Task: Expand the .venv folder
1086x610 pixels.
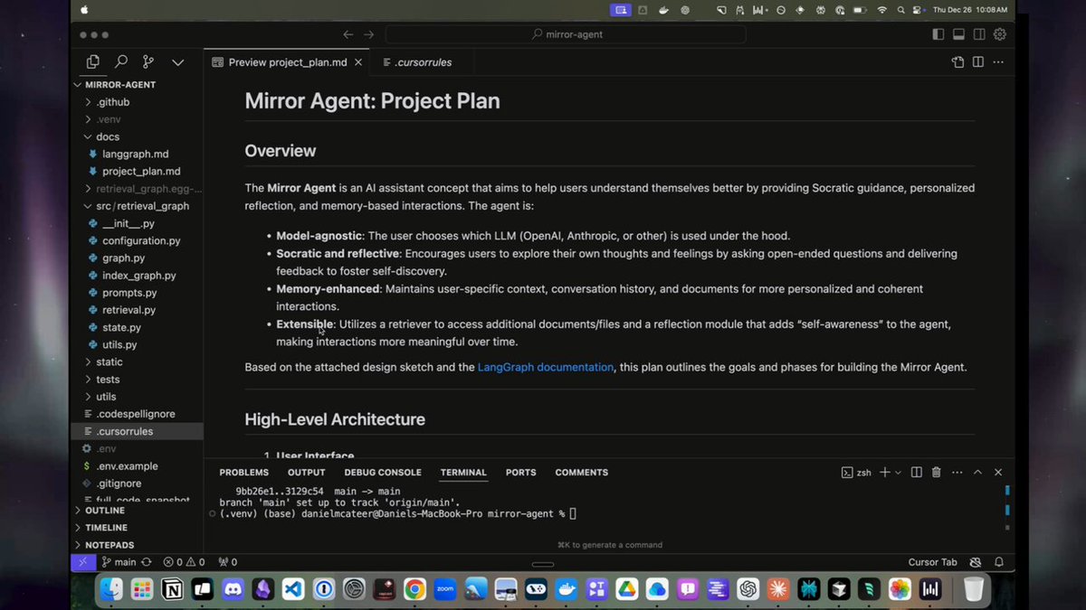Action: click(137, 119)
